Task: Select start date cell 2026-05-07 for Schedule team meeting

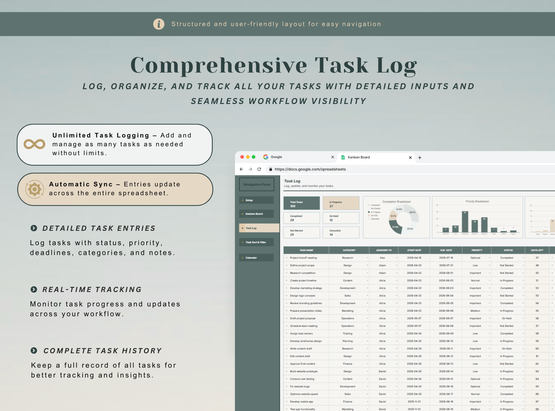Action: tap(414, 326)
